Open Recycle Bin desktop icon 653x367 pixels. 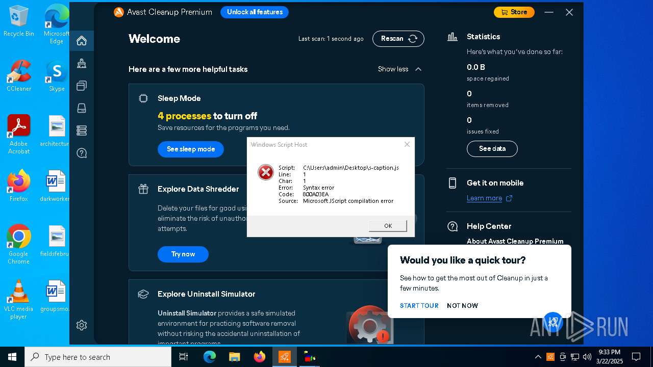[x=19, y=21]
